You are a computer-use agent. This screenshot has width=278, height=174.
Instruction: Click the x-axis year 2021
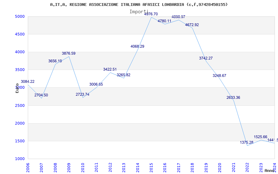click(x=234, y=167)
